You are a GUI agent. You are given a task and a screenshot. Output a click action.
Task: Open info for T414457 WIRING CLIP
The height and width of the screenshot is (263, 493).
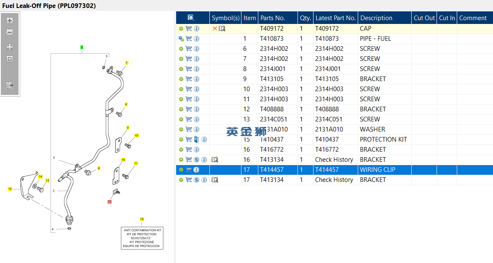click(196, 170)
